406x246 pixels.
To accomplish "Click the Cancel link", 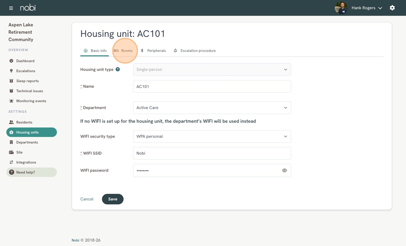I will 87,199.
